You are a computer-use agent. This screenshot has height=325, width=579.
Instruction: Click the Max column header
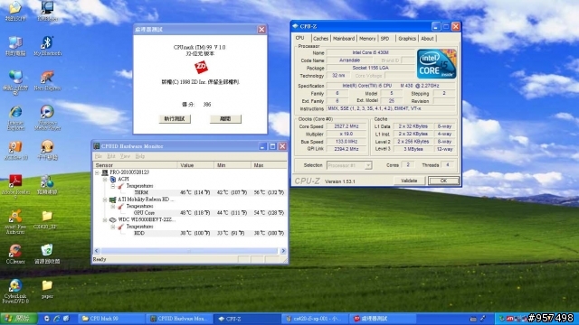click(x=269, y=165)
